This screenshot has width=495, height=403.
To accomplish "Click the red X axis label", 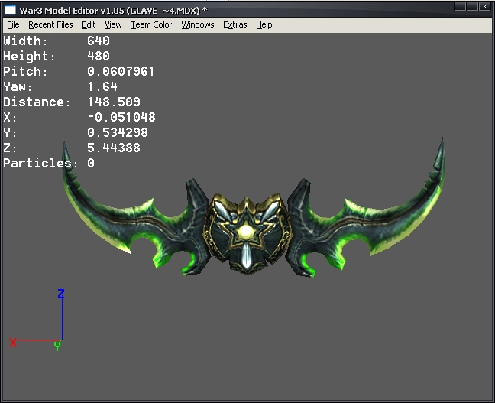I will (13, 343).
